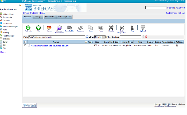Click the Filter Pattern input field

coord(130,37)
